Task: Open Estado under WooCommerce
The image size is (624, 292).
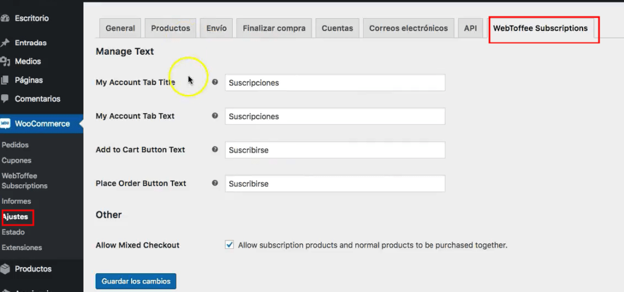Action: point(13,232)
